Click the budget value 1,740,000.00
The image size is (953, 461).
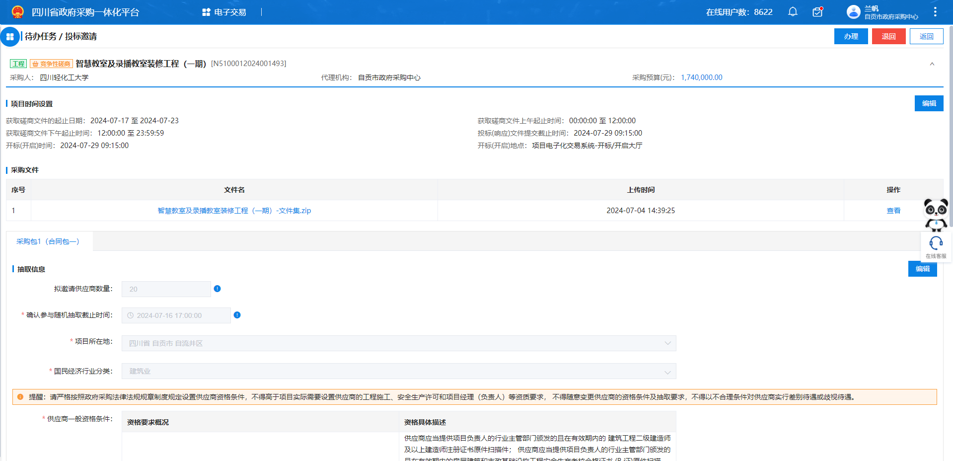[702, 77]
